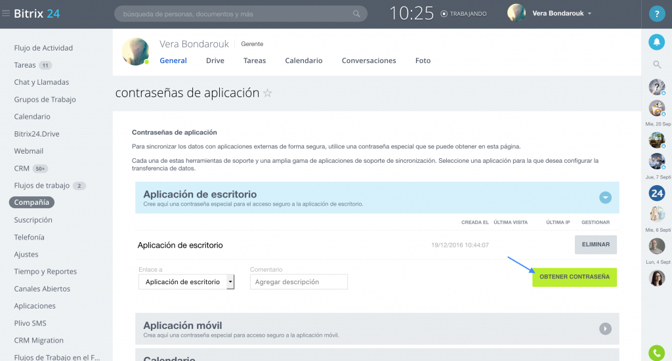Add page to favorites with star icon

pos(268,93)
